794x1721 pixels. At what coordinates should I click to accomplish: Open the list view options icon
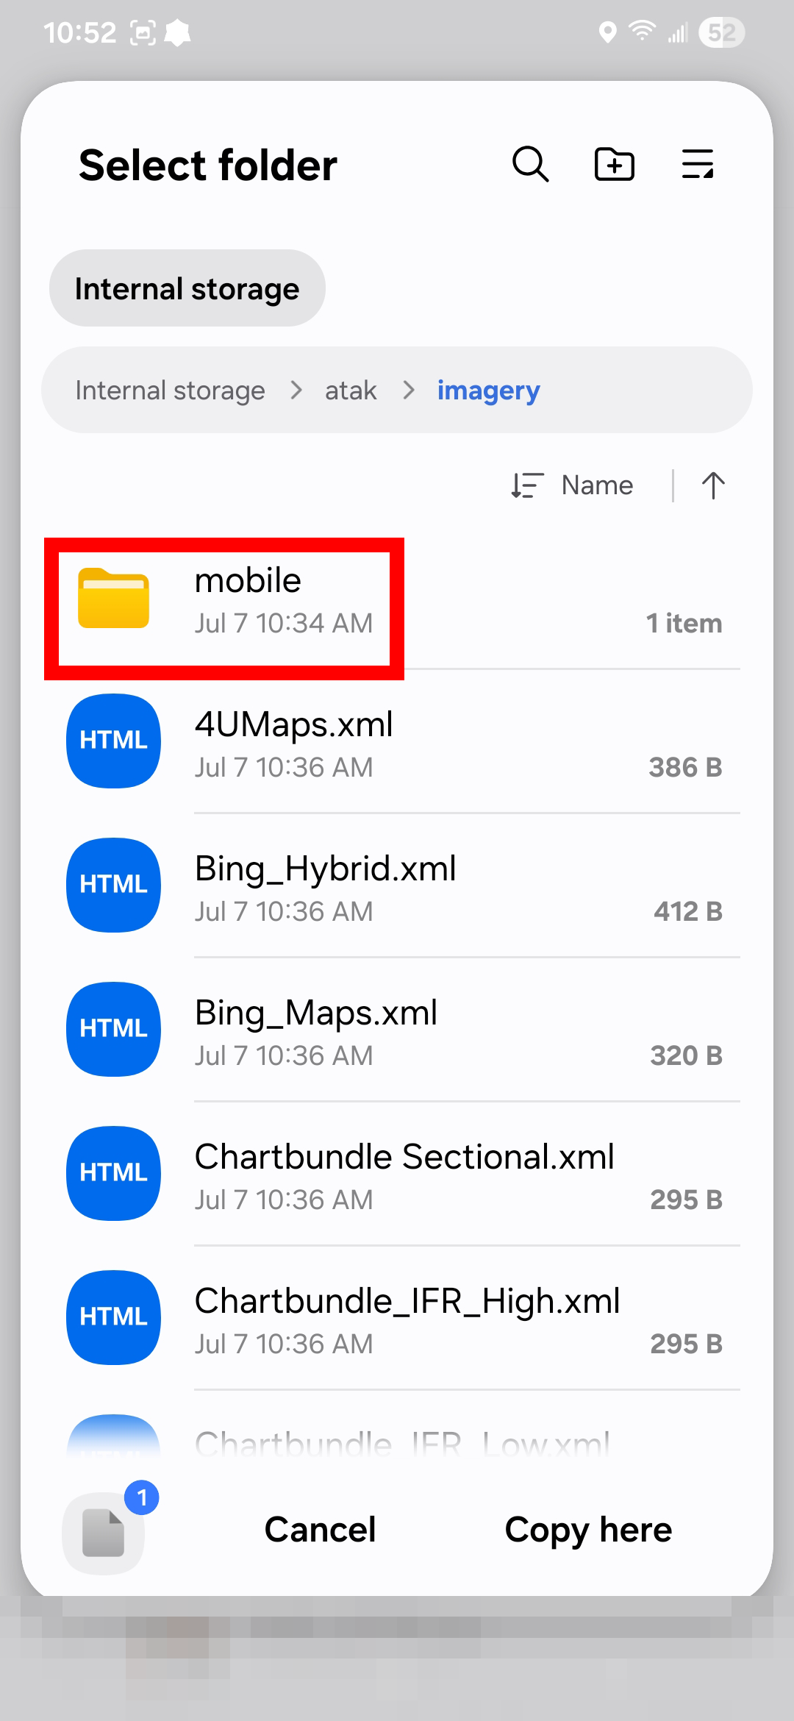coord(698,164)
